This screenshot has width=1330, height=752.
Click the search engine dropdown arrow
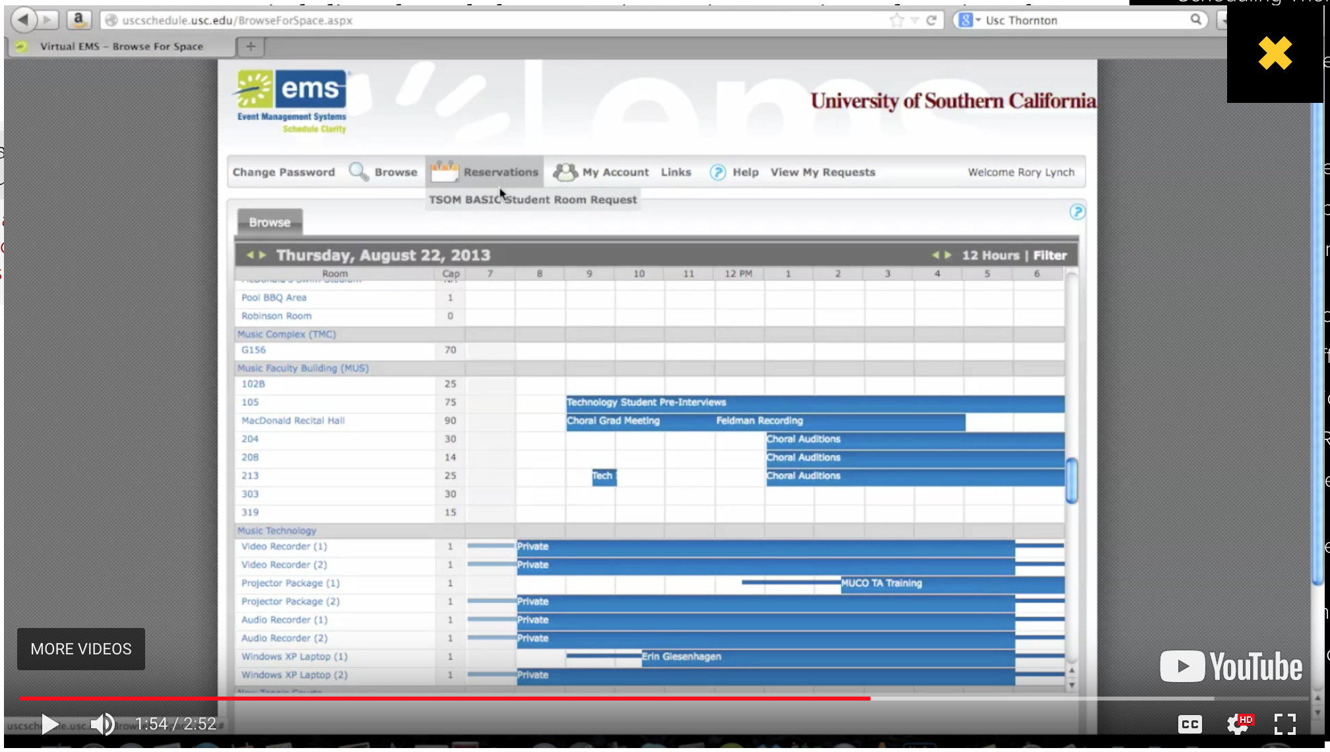(x=978, y=20)
